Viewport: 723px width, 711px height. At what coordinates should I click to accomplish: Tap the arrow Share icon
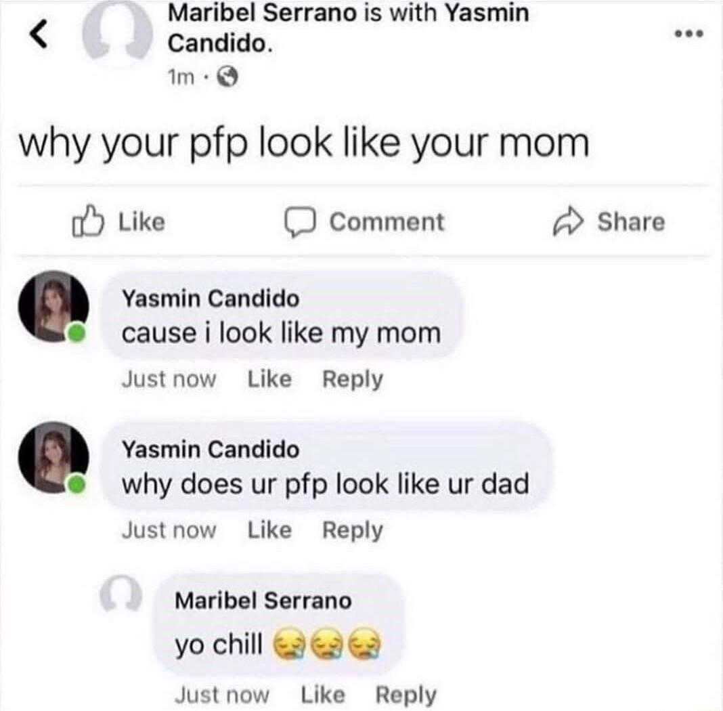[x=568, y=222]
